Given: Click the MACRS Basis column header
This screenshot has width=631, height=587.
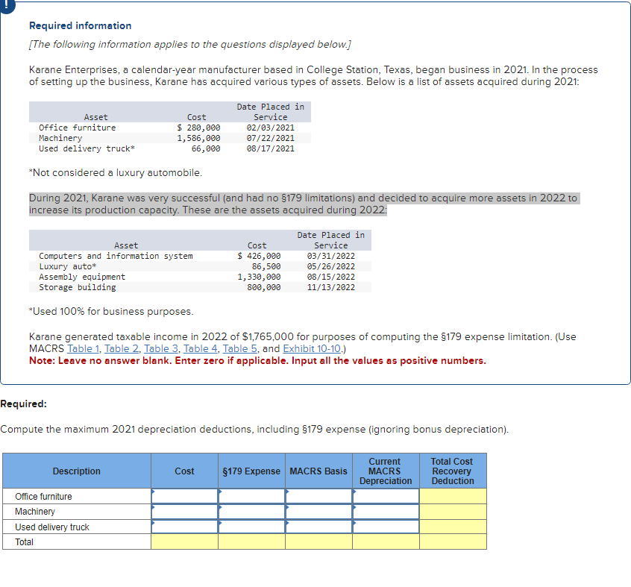Looking at the screenshot, I should (319, 471).
